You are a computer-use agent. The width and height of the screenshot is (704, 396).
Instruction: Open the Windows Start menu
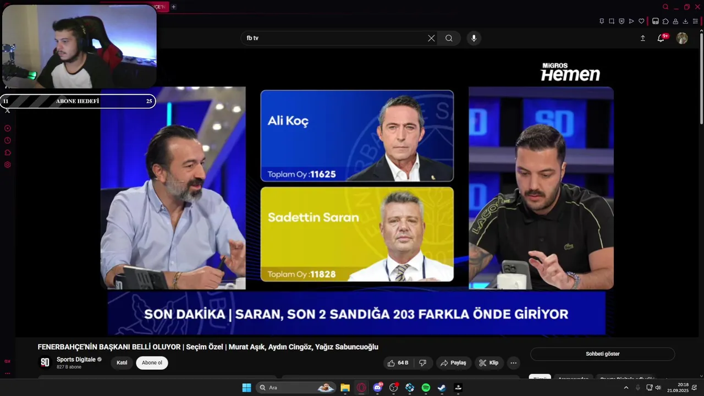pos(246,388)
